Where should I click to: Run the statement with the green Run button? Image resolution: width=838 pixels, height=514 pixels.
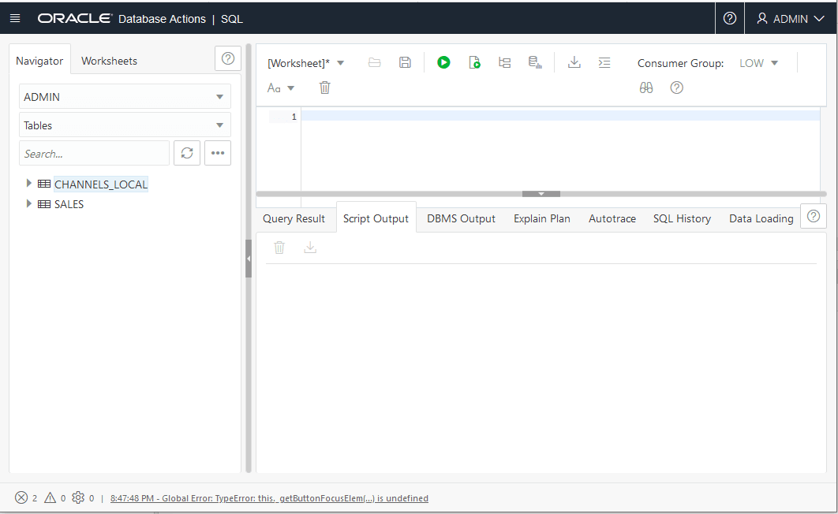[443, 62]
